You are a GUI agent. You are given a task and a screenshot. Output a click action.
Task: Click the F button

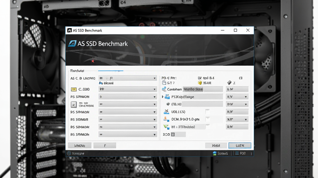coord(105,146)
